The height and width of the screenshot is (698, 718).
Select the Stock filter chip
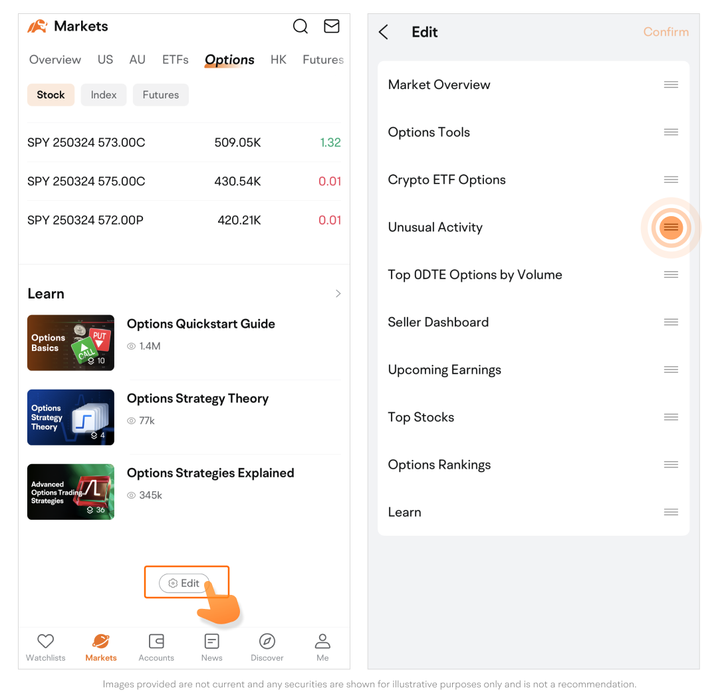(x=51, y=95)
